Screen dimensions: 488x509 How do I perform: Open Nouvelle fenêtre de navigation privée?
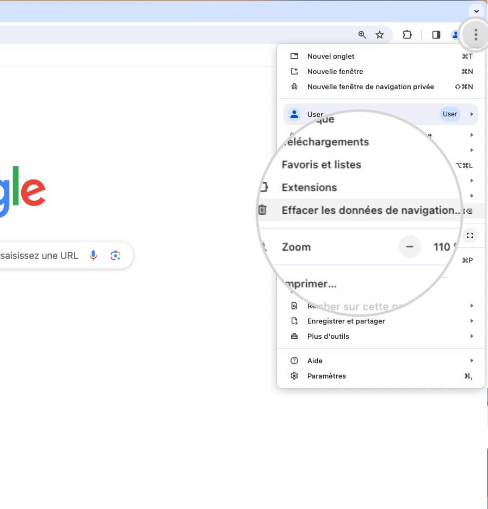(381, 86)
